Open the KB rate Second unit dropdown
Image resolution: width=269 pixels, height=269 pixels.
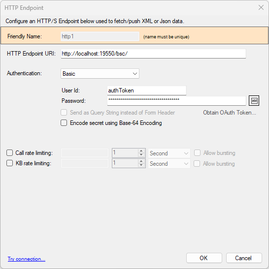[169, 163]
